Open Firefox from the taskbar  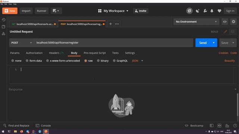[x=21, y=131]
